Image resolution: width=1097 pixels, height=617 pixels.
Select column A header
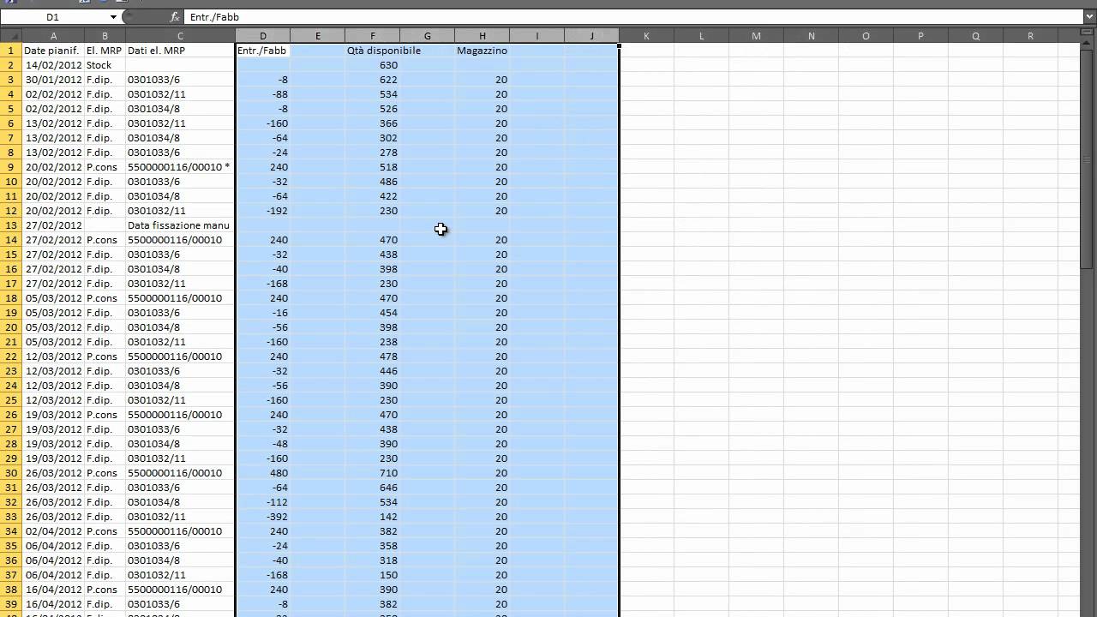[53, 36]
